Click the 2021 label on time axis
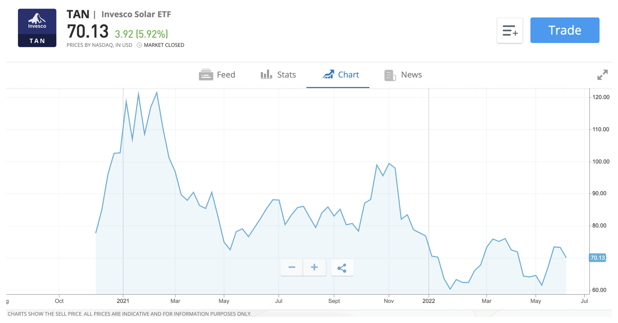Image resolution: width=618 pixels, height=323 pixels. [x=123, y=301]
